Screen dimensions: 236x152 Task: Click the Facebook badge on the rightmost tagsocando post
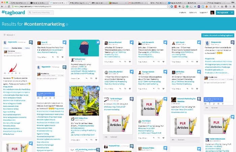click(x=232, y=42)
